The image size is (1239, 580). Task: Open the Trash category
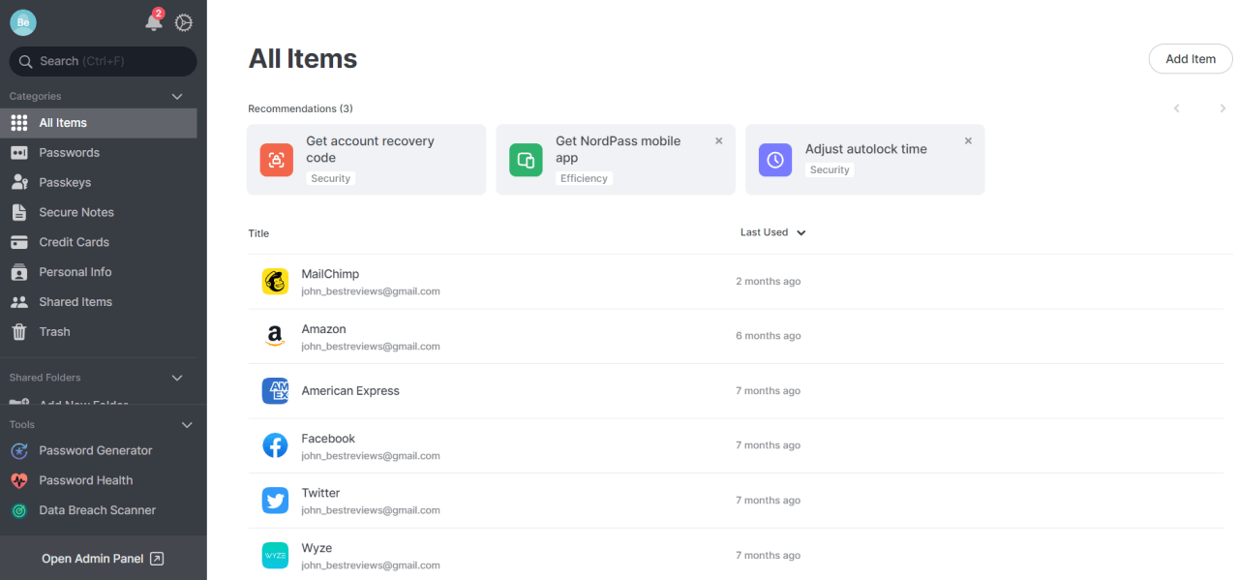(x=54, y=331)
